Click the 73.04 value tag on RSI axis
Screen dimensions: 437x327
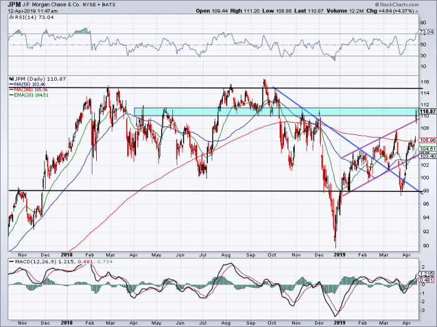(x=426, y=32)
